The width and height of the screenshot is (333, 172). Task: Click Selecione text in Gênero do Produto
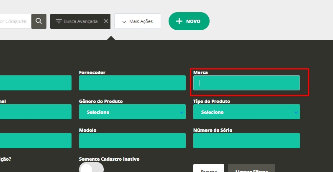[98, 112]
